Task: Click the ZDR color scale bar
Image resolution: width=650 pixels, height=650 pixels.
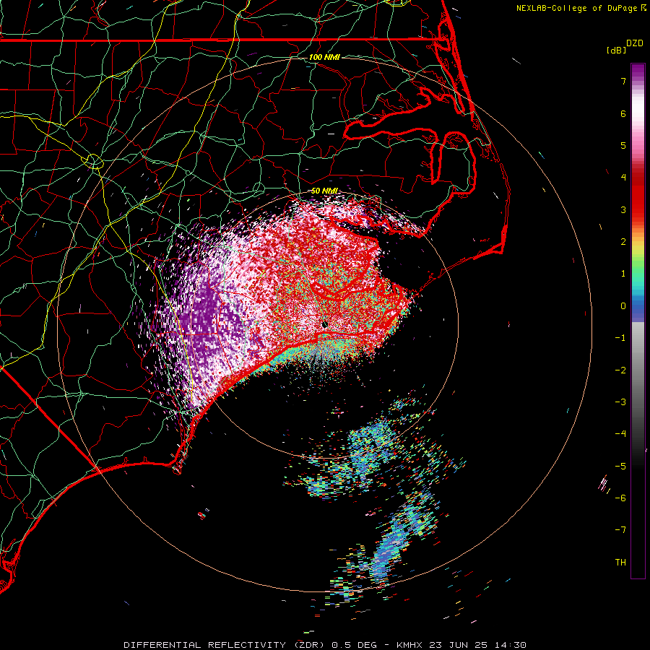Action: [x=638, y=321]
